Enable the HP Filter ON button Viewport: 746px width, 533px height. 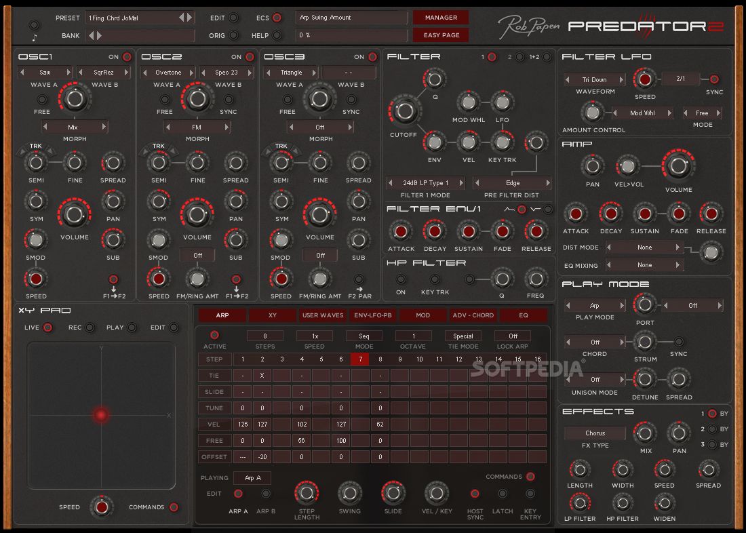[401, 279]
